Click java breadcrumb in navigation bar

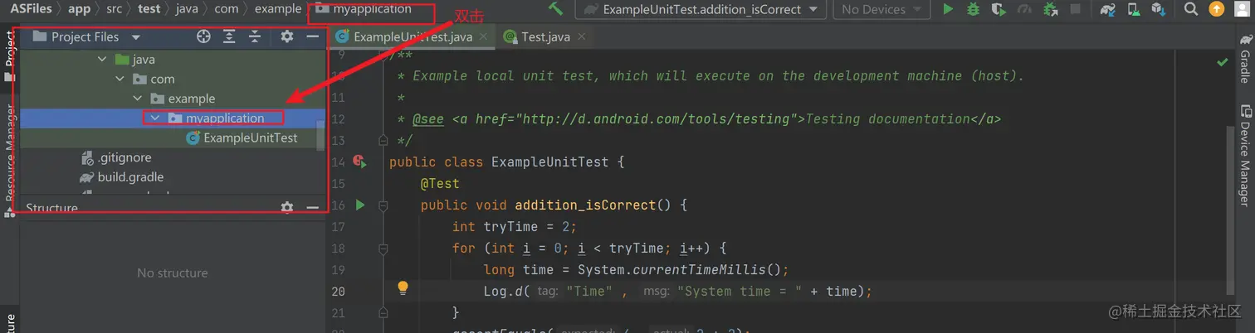coord(187,9)
